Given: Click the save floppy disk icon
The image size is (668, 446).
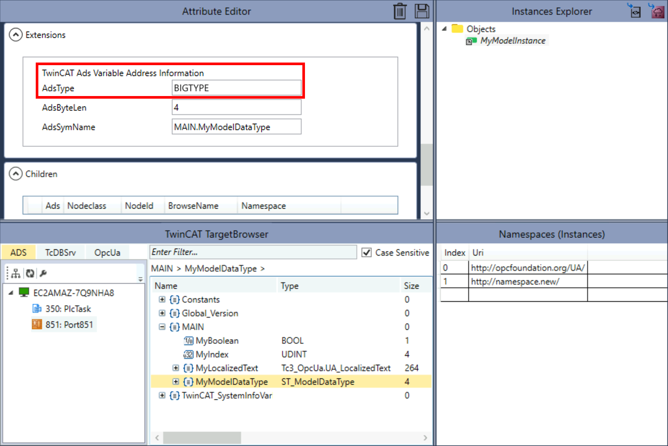Looking at the screenshot, I should 422,11.
